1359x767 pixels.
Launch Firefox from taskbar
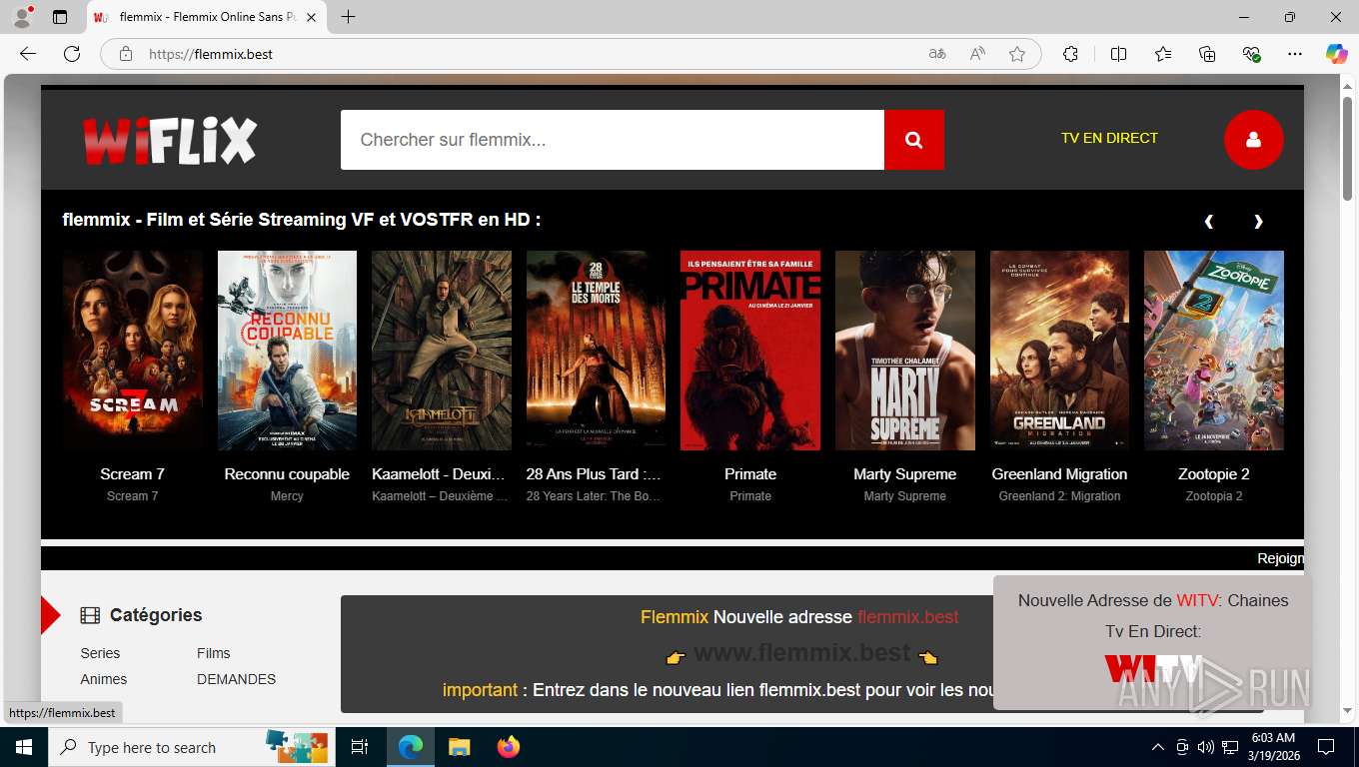click(x=509, y=747)
